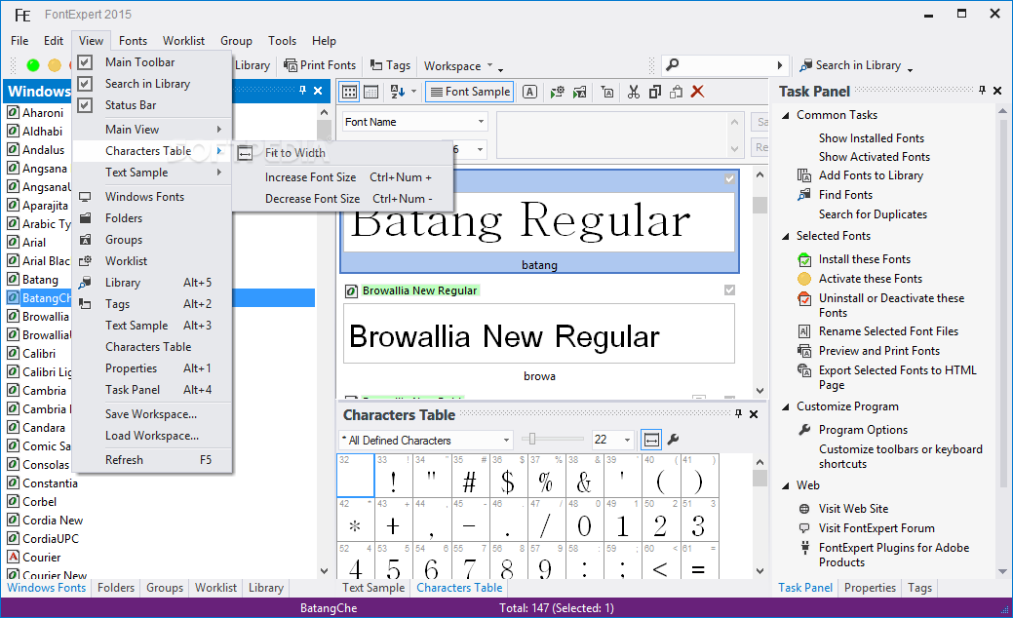The image size is (1013, 618).
Task: Click the search input field
Action: coord(727,64)
